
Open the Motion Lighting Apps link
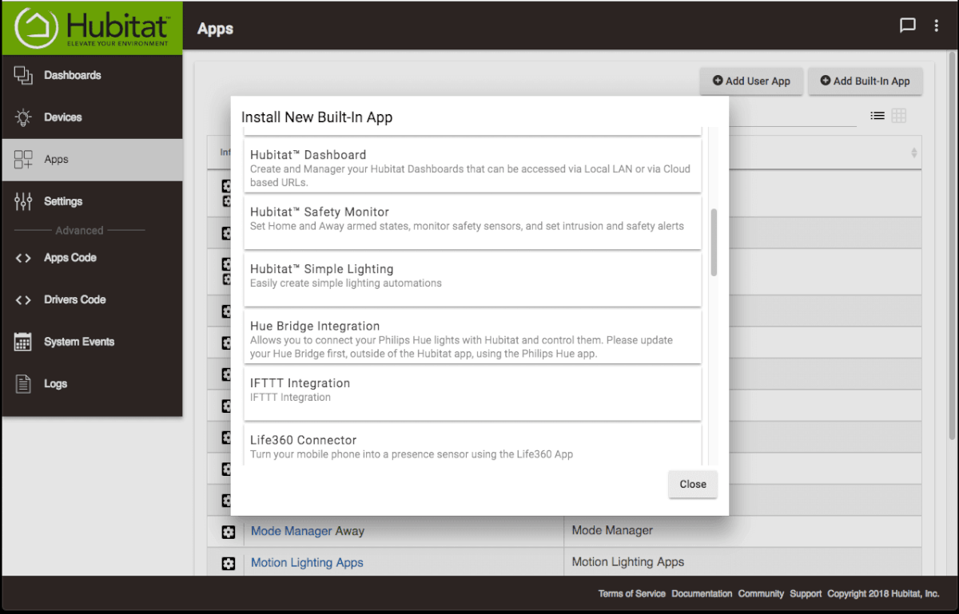[x=307, y=563]
